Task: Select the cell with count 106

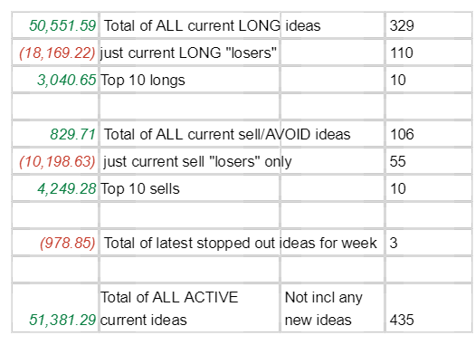Action: 429,134
